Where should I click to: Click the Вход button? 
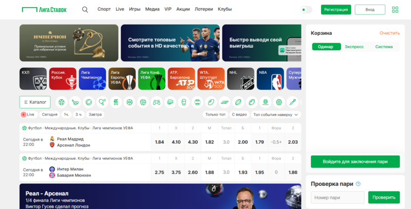[x=370, y=10]
